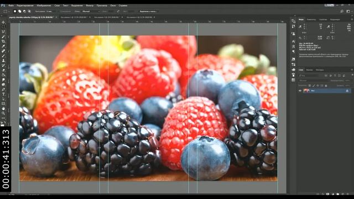Select the Lasso tool
Screen dimensions: 354x199
3,32
